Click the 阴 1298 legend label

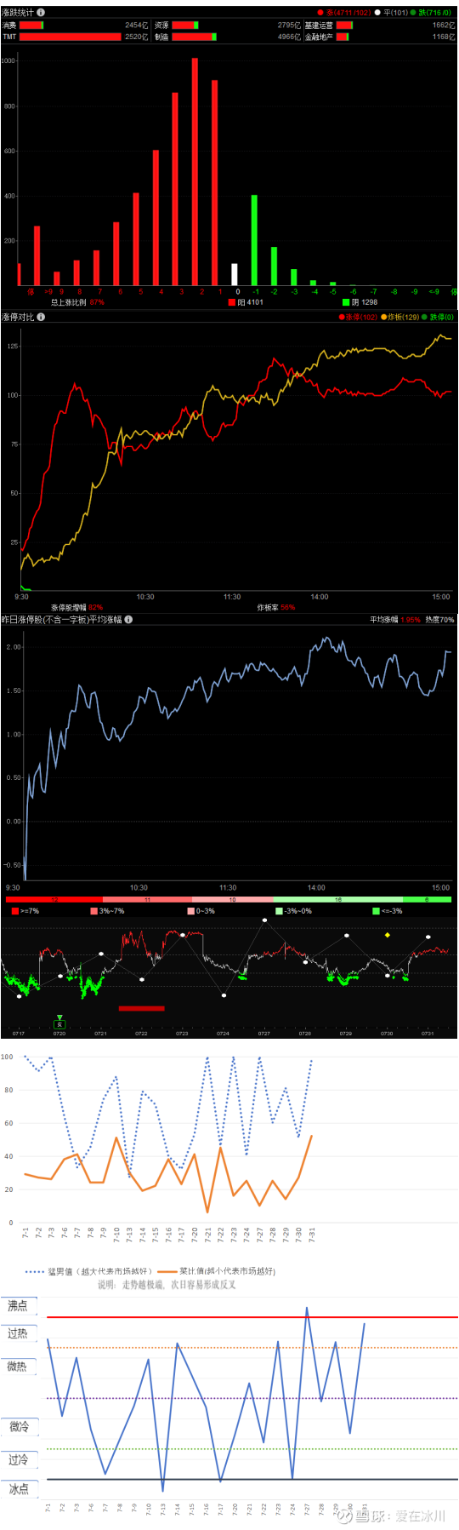(360, 302)
